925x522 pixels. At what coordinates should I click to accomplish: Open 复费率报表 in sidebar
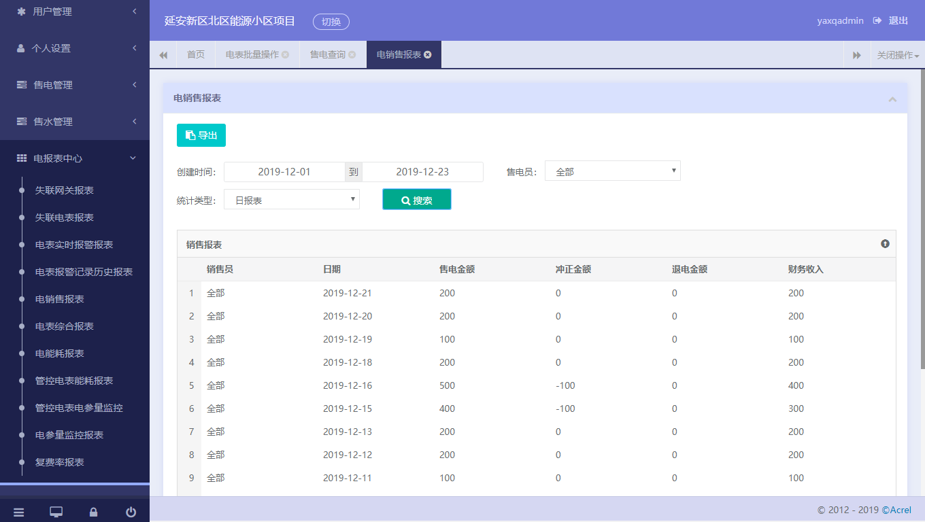[60, 462]
